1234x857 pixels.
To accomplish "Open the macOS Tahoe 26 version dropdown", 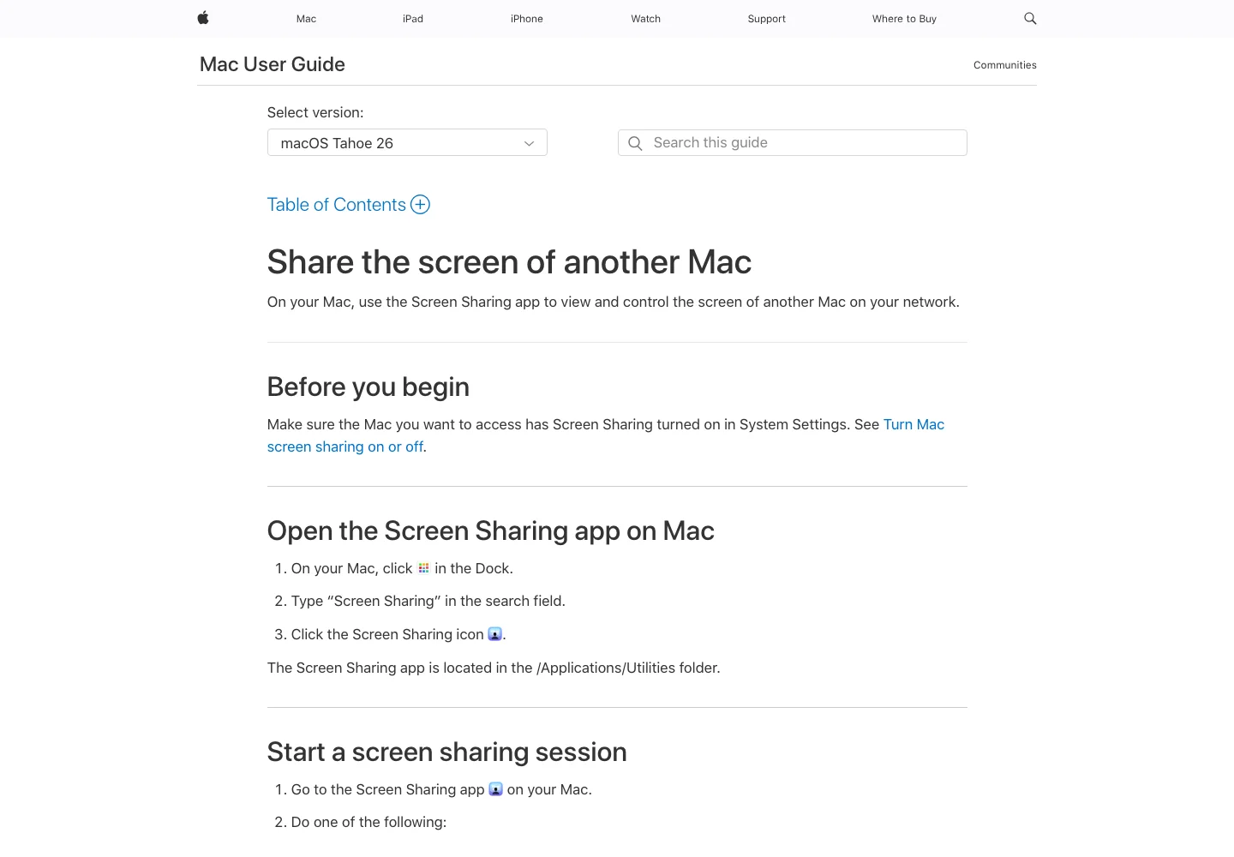I will click(x=407, y=143).
